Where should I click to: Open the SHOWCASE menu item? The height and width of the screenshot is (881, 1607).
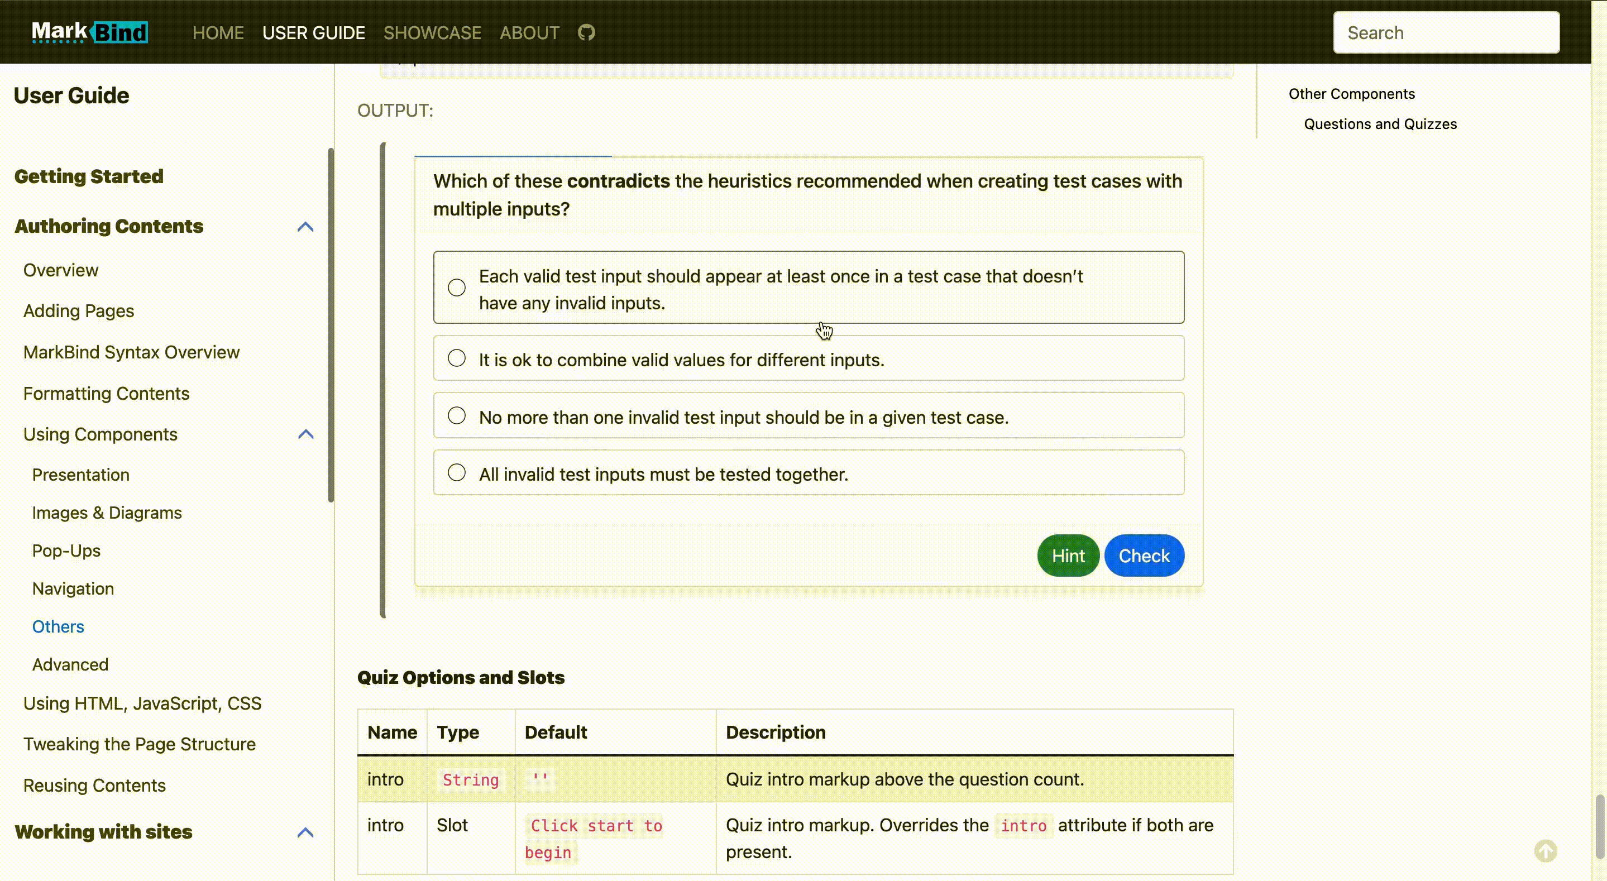(x=432, y=32)
